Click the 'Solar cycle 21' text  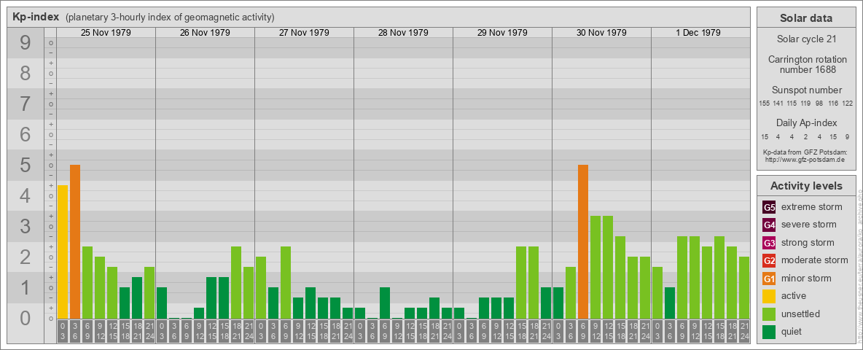click(x=805, y=39)
